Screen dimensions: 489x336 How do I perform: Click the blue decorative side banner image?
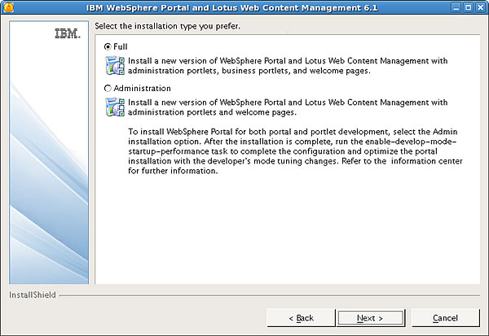coord(49,152)
